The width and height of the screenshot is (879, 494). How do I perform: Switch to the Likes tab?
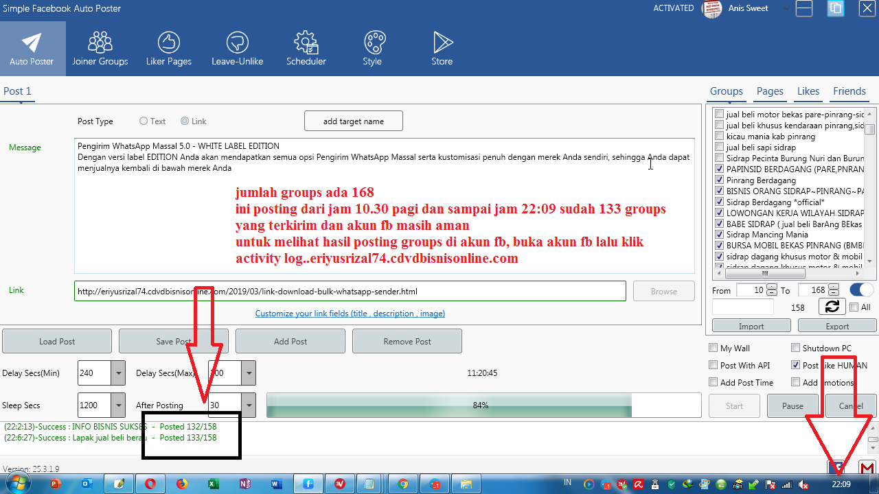808,91
